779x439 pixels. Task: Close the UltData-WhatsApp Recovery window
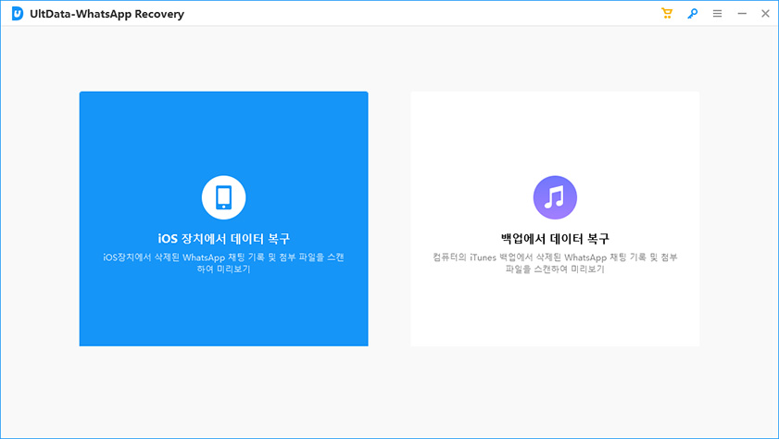click(x=765, y=14)
